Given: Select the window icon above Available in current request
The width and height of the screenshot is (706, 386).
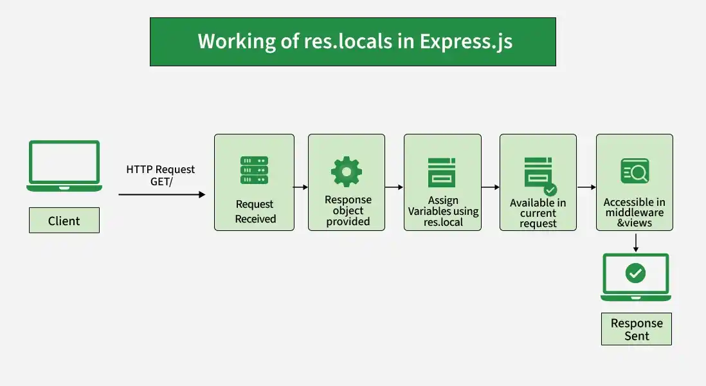Looking at the screenshot, I should 540,176.
